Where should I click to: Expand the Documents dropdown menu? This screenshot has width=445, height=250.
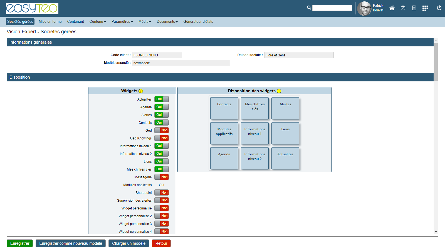click(x=167, y=22)
